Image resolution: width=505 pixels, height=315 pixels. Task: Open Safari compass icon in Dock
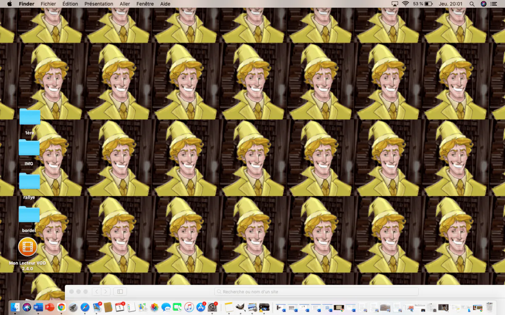point(85,307)
